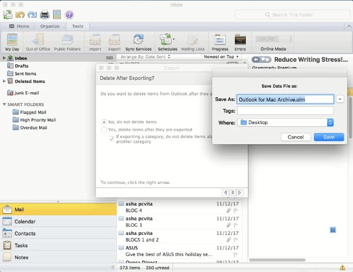
Task: Click the blue question mark placeholder
Action: pos(333,230)
